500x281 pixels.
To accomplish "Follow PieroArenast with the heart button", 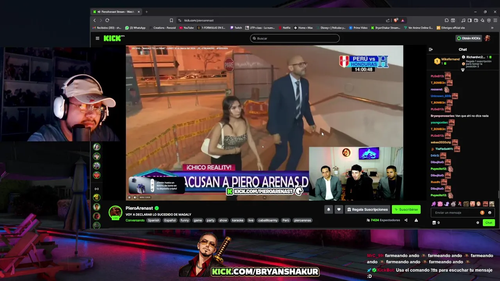I will [x=339, y=210].
